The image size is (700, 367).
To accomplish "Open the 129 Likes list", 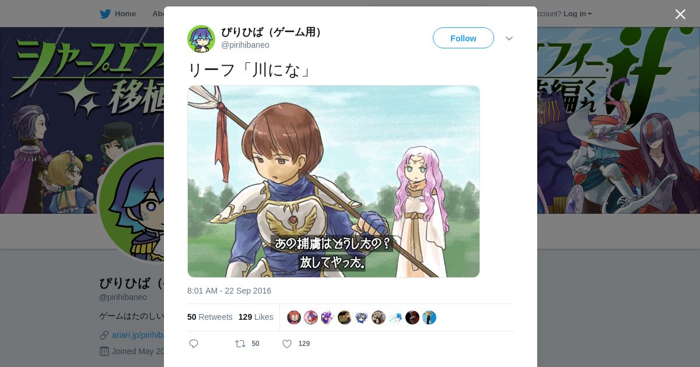I will 256,317.
